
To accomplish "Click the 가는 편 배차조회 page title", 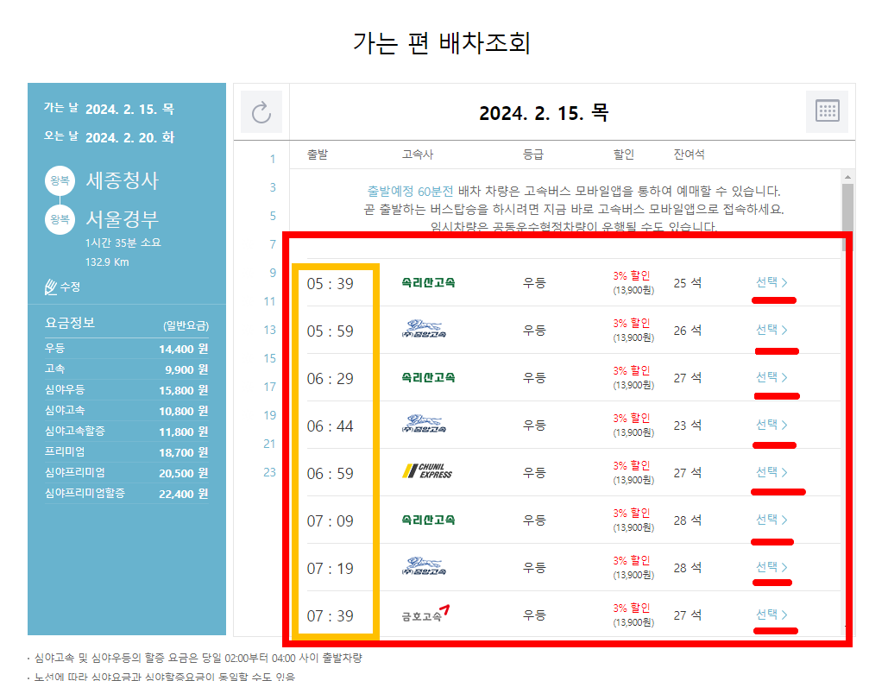I will click(442, 43).
